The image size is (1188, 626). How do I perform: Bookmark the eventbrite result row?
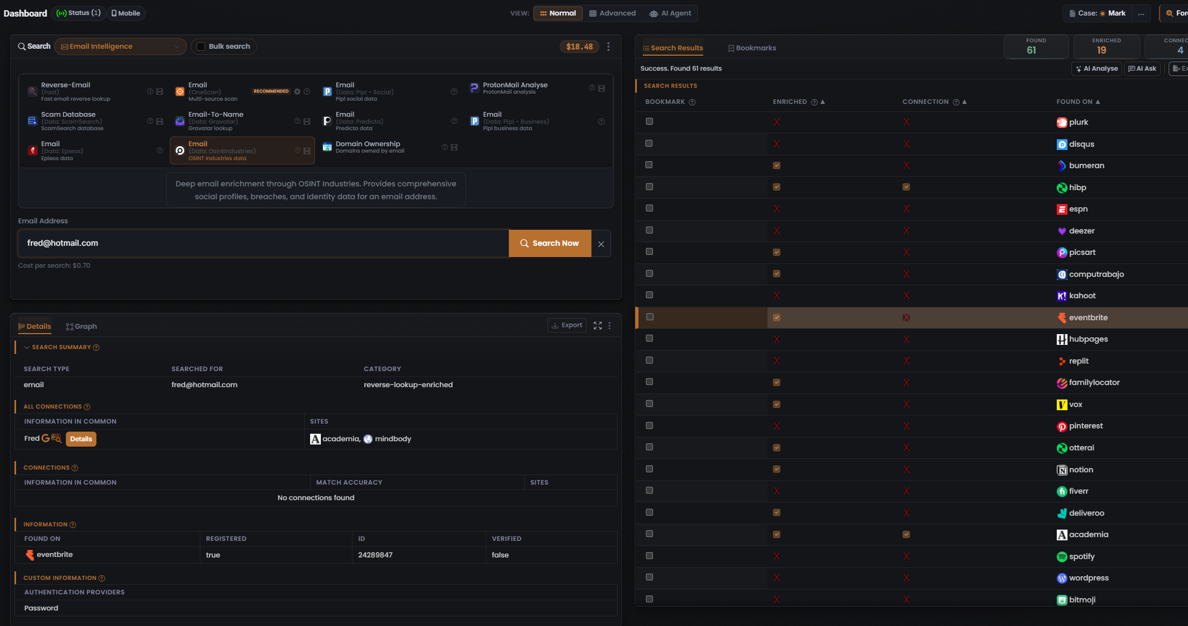650,317
